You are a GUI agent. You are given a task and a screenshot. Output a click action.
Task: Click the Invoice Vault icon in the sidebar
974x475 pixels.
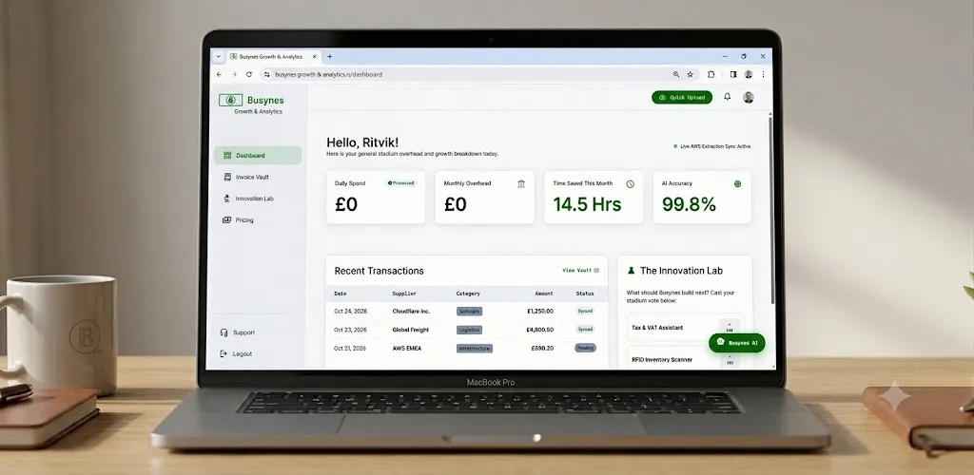point(227,177)
